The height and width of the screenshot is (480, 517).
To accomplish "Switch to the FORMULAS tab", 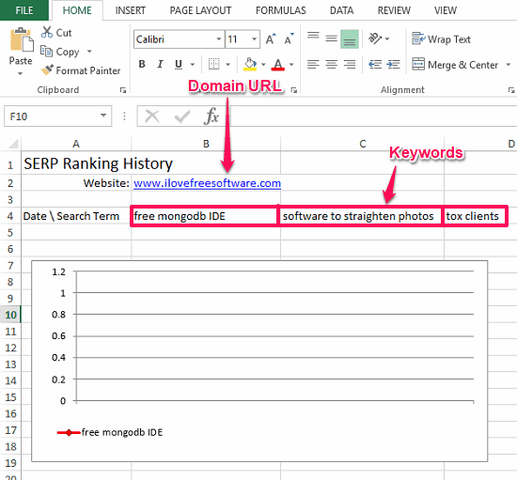I will 281,10.
